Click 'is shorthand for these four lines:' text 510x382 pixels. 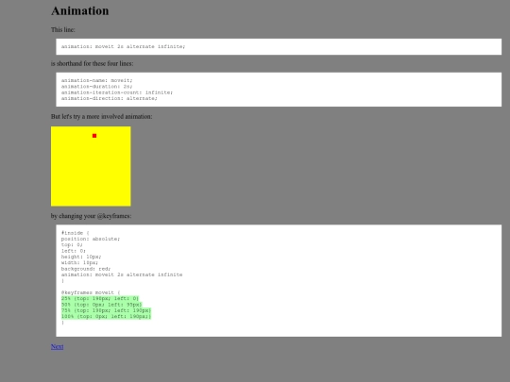pyautogui.click(x=92, y=64)
